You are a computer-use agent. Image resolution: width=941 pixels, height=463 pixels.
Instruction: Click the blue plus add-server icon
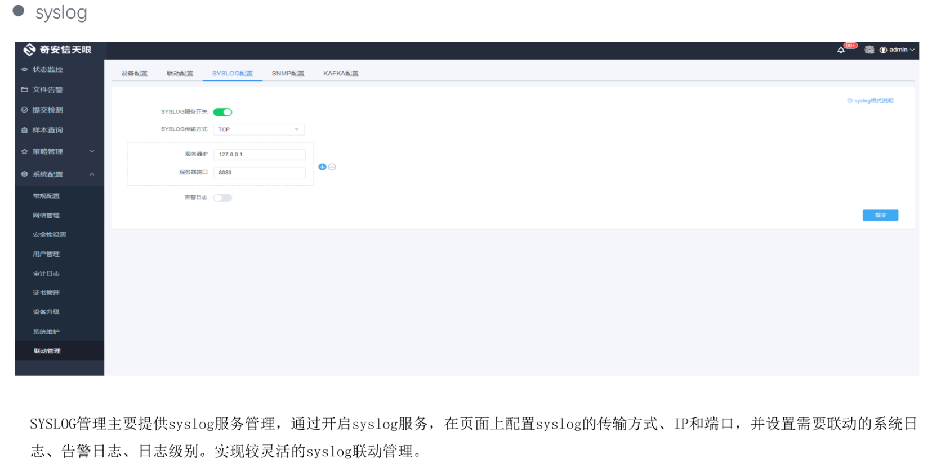(322, 167)
